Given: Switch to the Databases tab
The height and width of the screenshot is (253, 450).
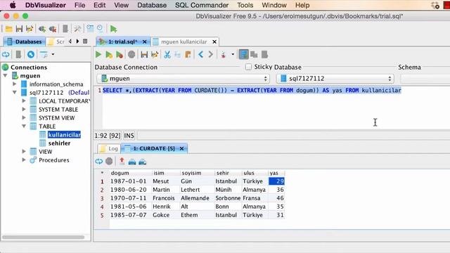Looking at the screenshot, I should click(x=24, y=41).
